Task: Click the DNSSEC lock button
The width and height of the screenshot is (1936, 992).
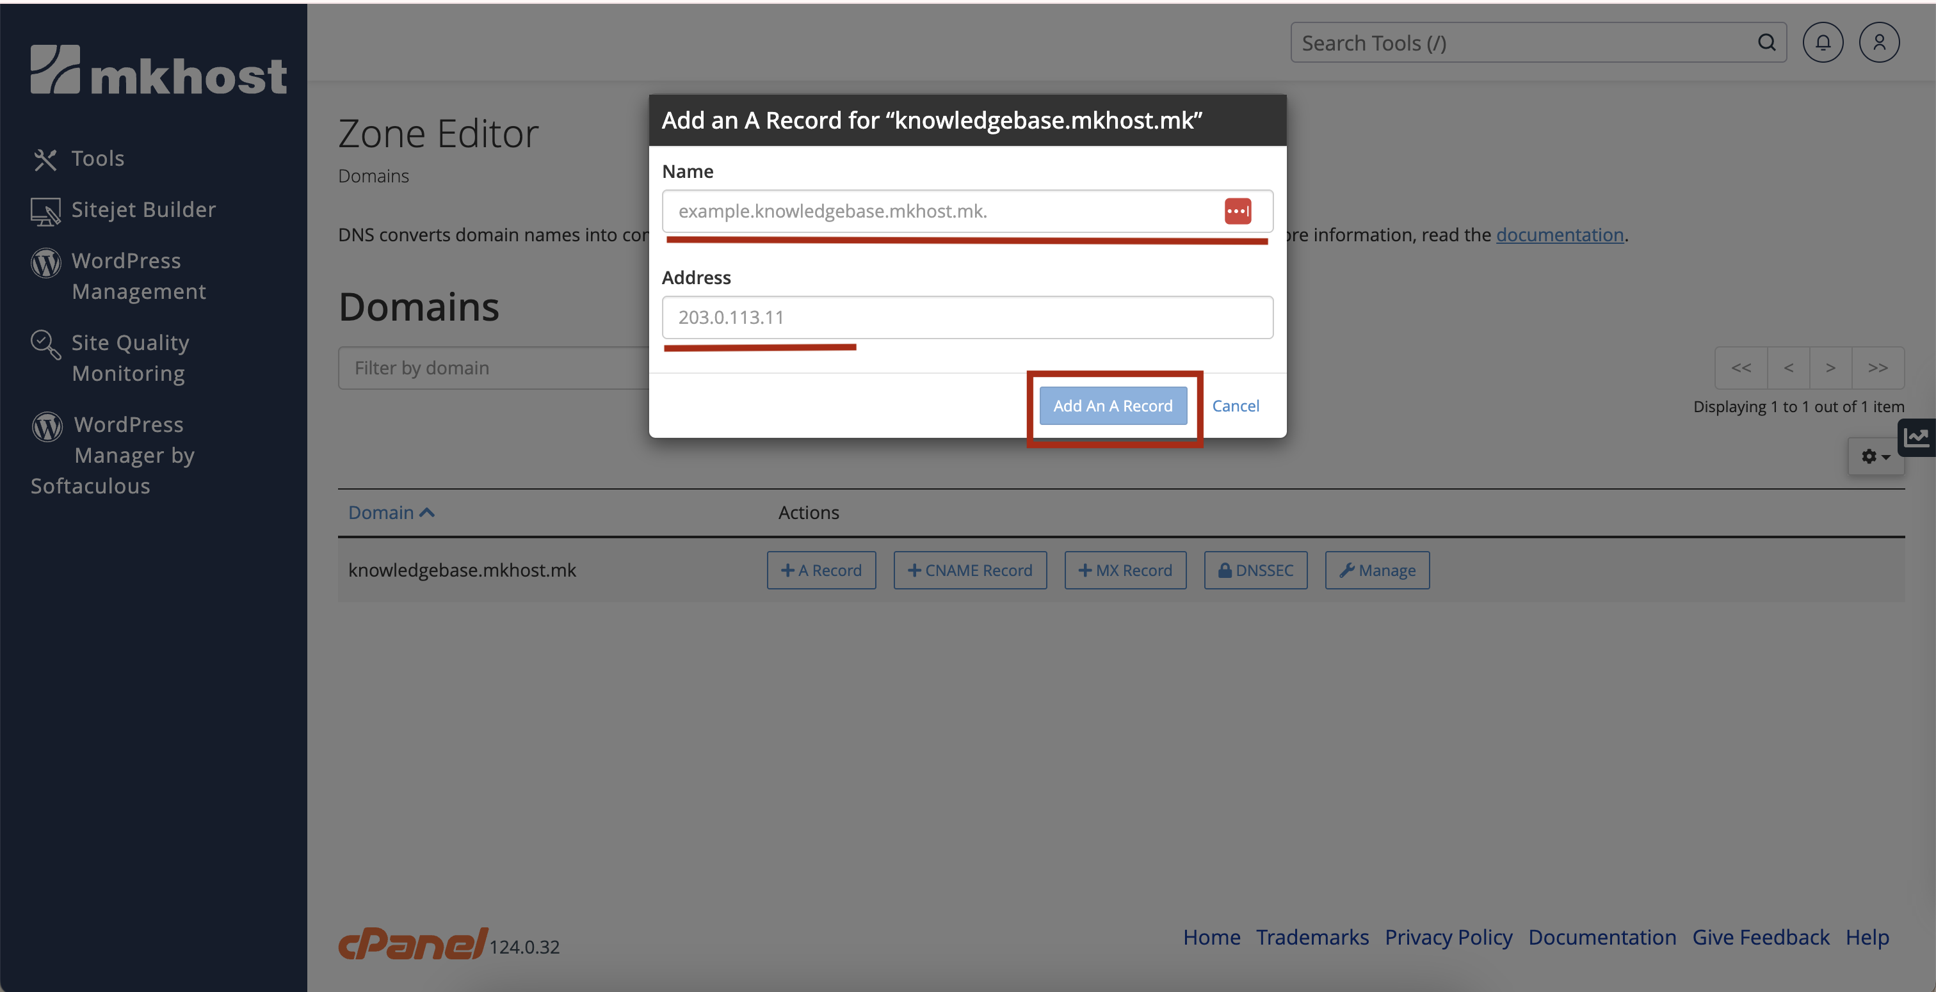Action: tap(1255, 570)
